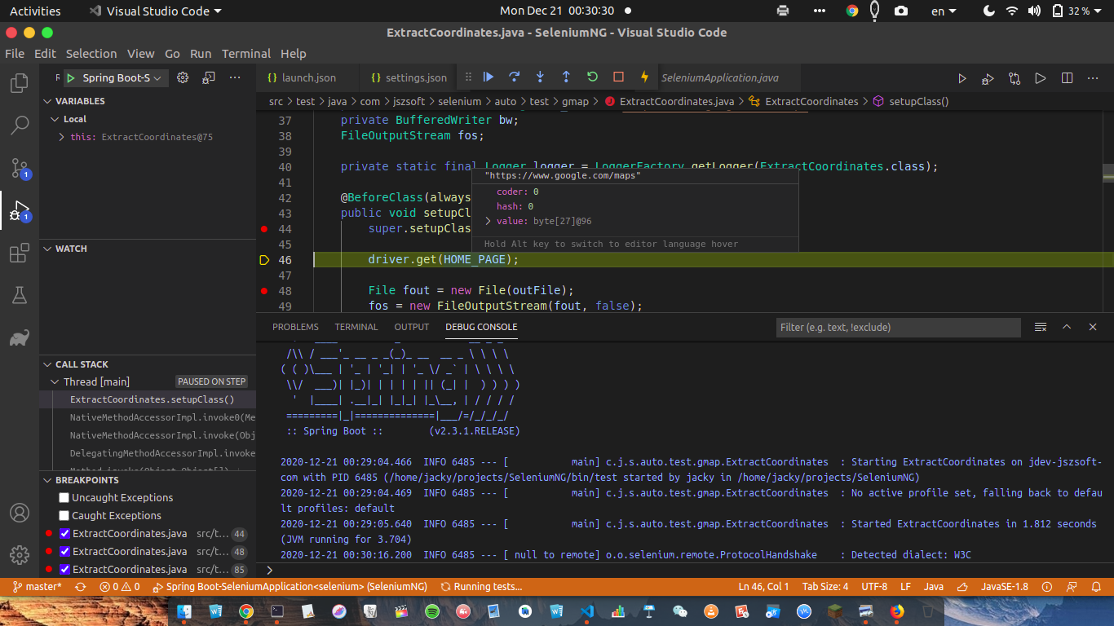The image size is (1114, 626).
Task: Disable the breakpoint at line 48
Action: point(64,552)
